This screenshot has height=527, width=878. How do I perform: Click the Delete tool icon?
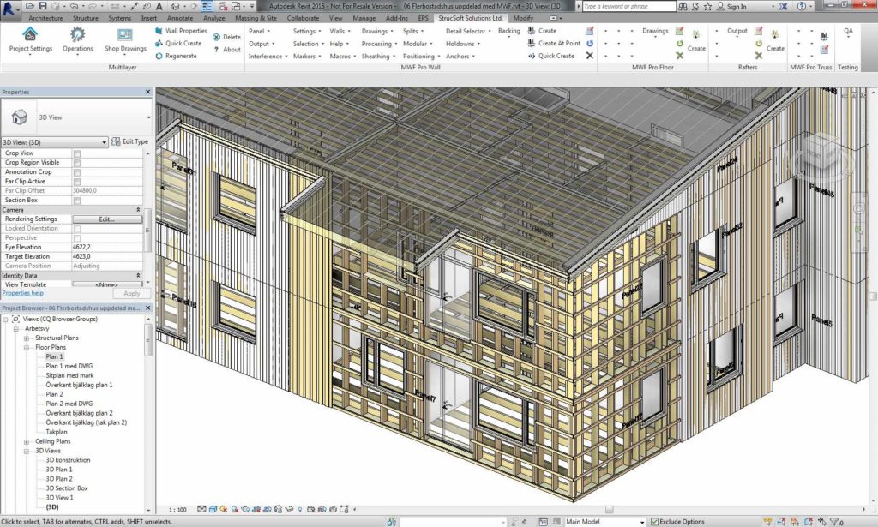pos(216,37)
